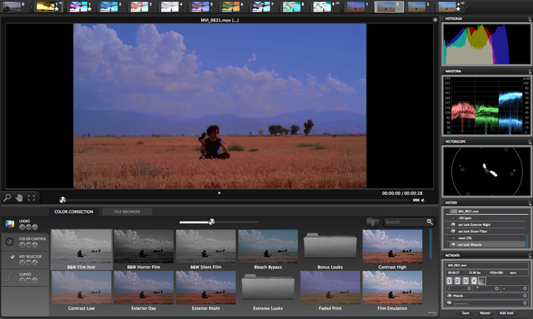Open the Looks color cube icon

[x=9, y=224]
